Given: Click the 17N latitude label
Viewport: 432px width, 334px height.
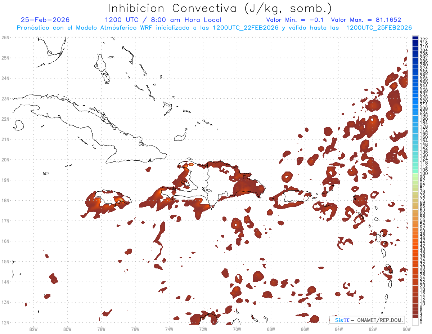Looking at the screenshot, I should [5, 221].
